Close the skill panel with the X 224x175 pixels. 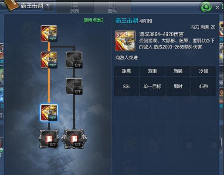point(217,7)
